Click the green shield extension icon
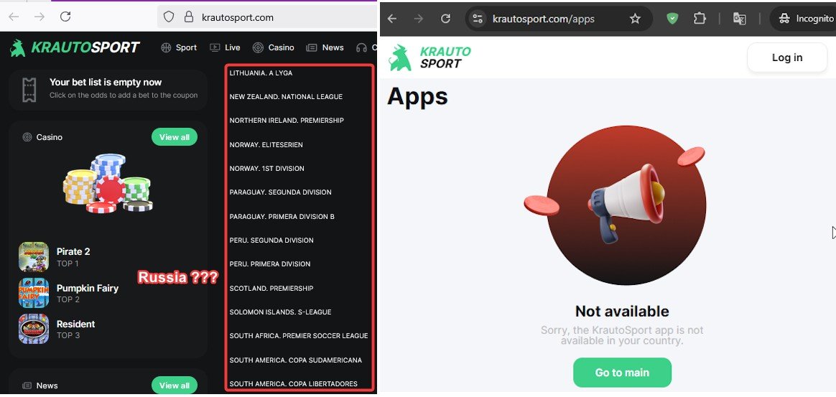This screenshot has width=836, height=397. [672, 19]
